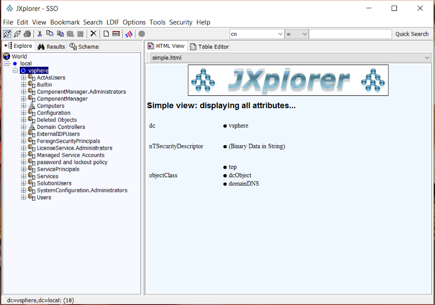This screenshot has height=305, width=435.
Task: Click the status bar DN text
Action: click(x=41, y=300)
